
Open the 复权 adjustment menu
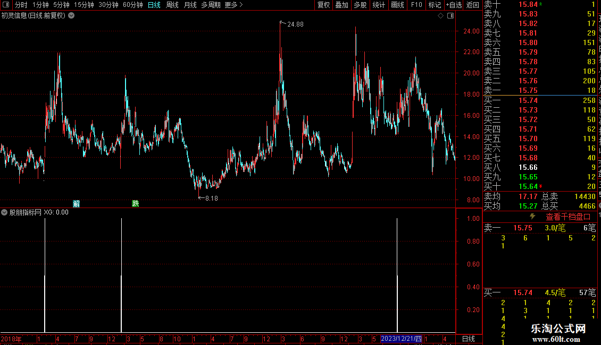323,5
